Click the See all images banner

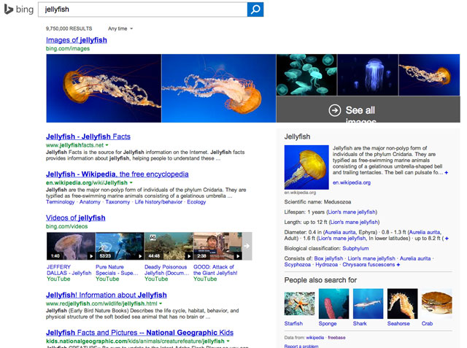pyautogui.click(x=368, y=109)
